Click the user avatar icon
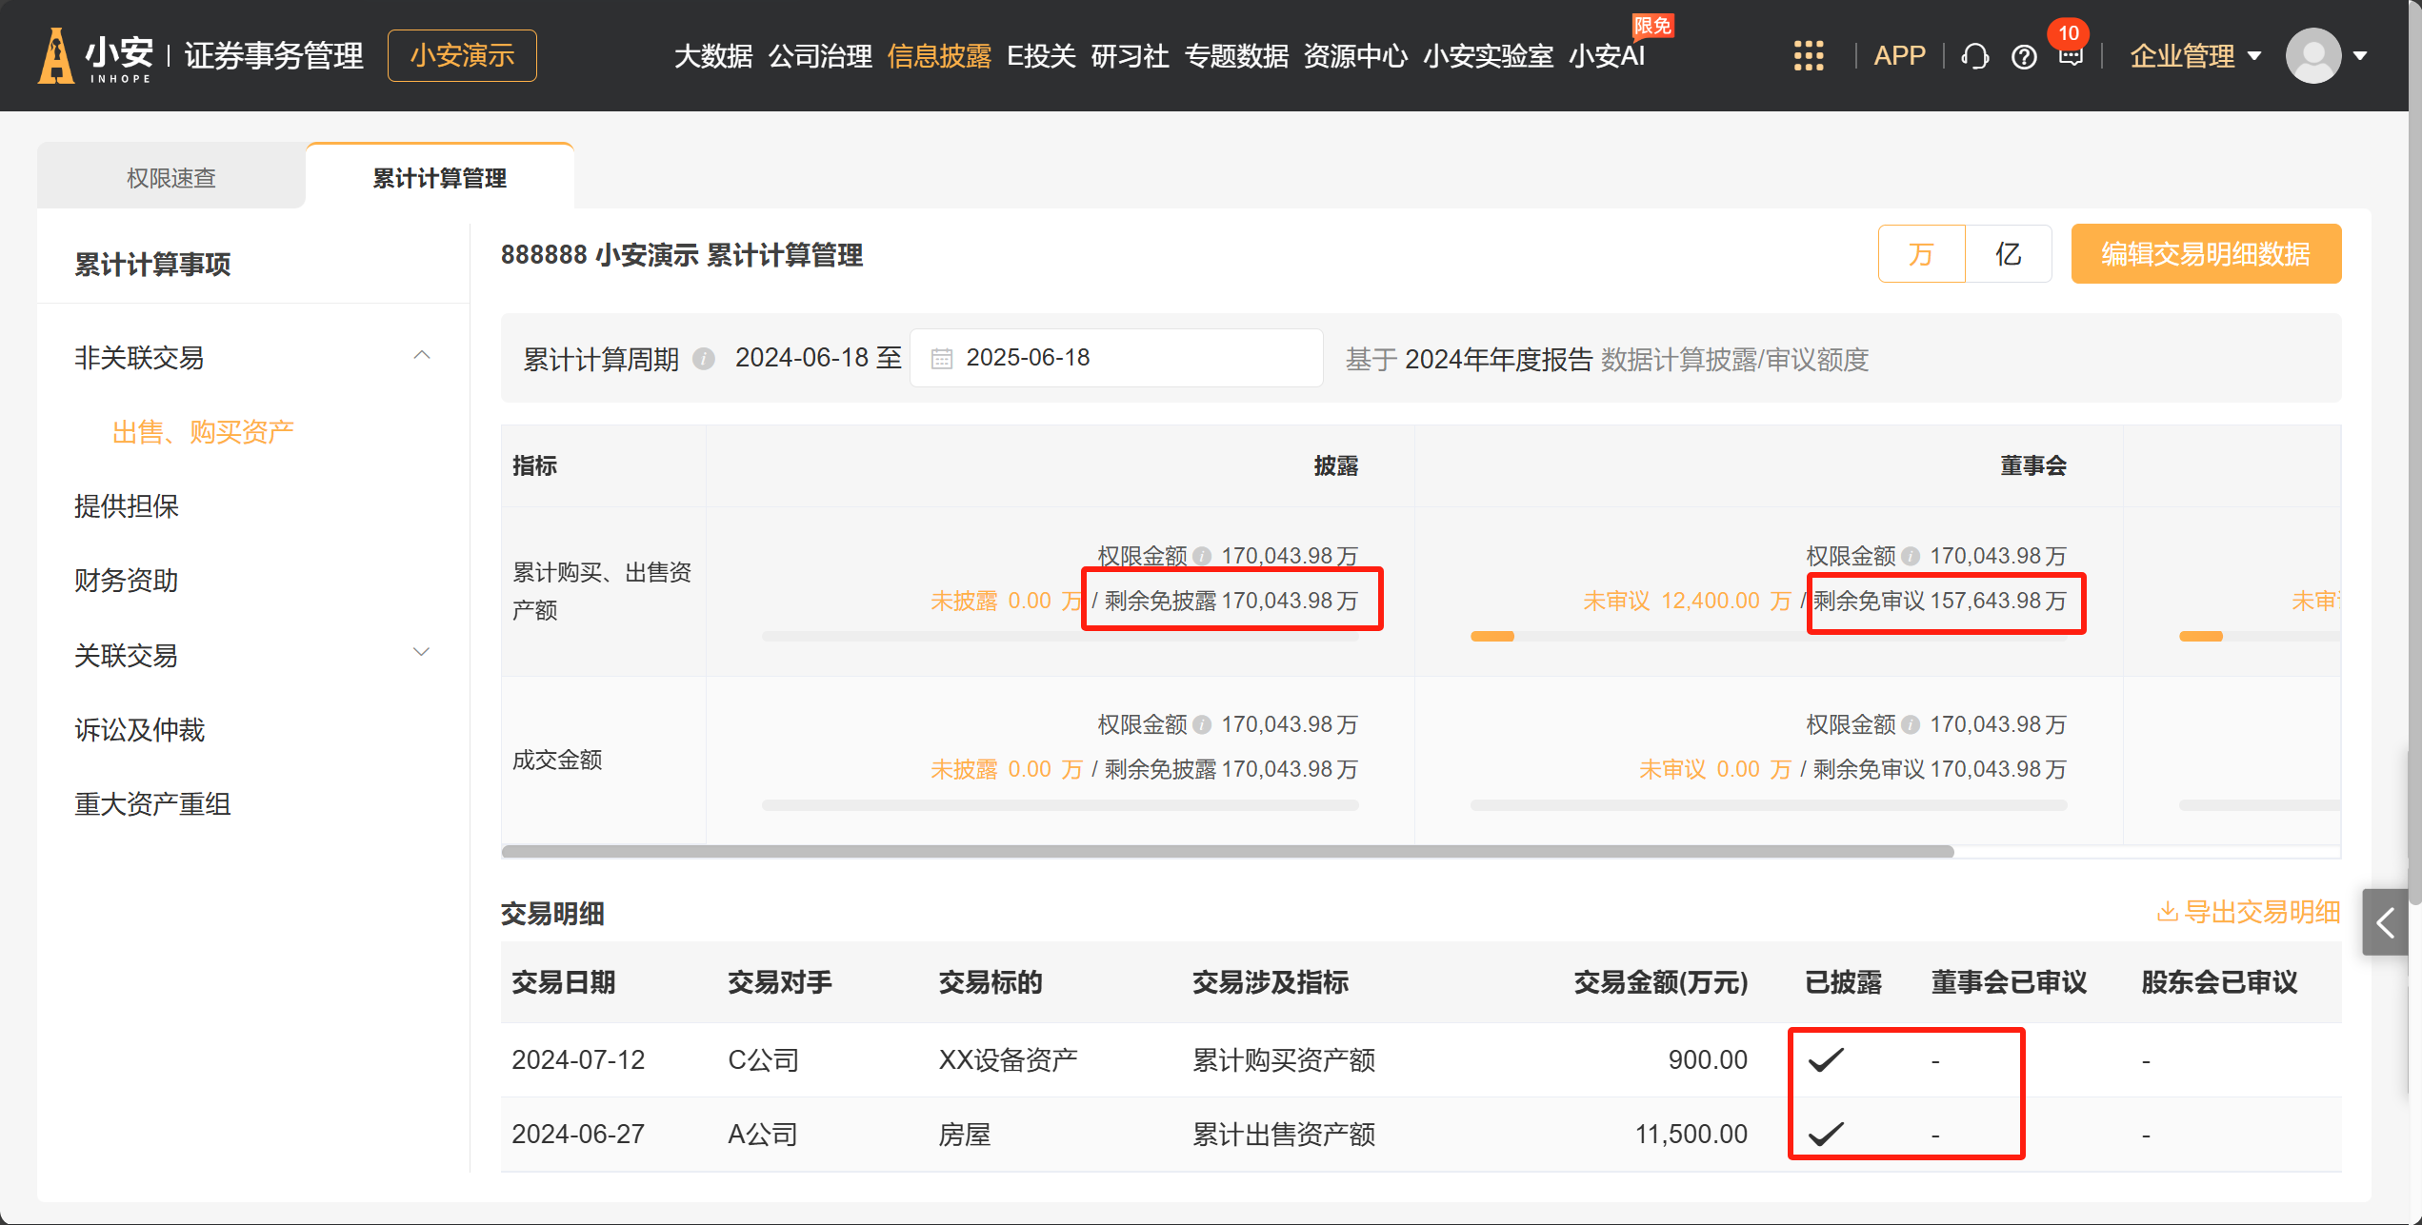 (2312, 56)
